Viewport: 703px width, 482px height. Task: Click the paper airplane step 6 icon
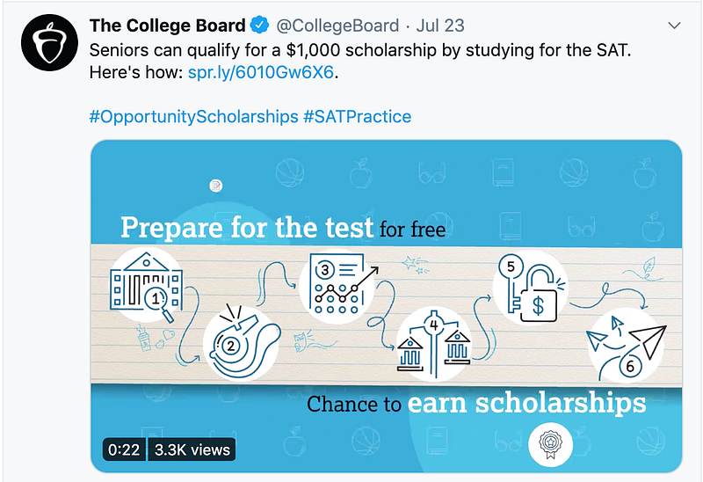pyautogui.click(x=627, y=343)
